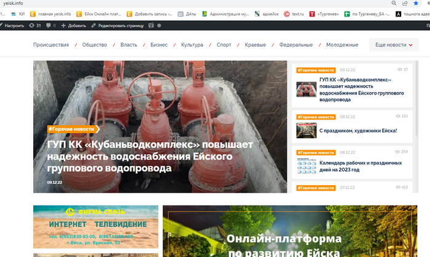Click the 09.12.22 date on featured article

click(55, 182)
